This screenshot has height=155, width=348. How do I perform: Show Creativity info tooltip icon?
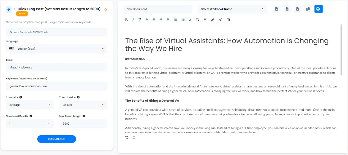(x=20, y=97)
